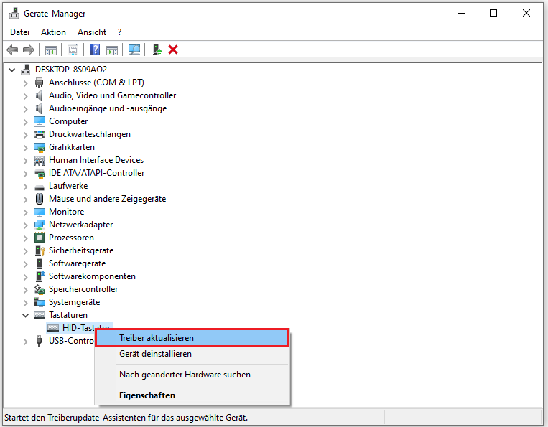Select the Monitore tree item

(x=66, y=212)
